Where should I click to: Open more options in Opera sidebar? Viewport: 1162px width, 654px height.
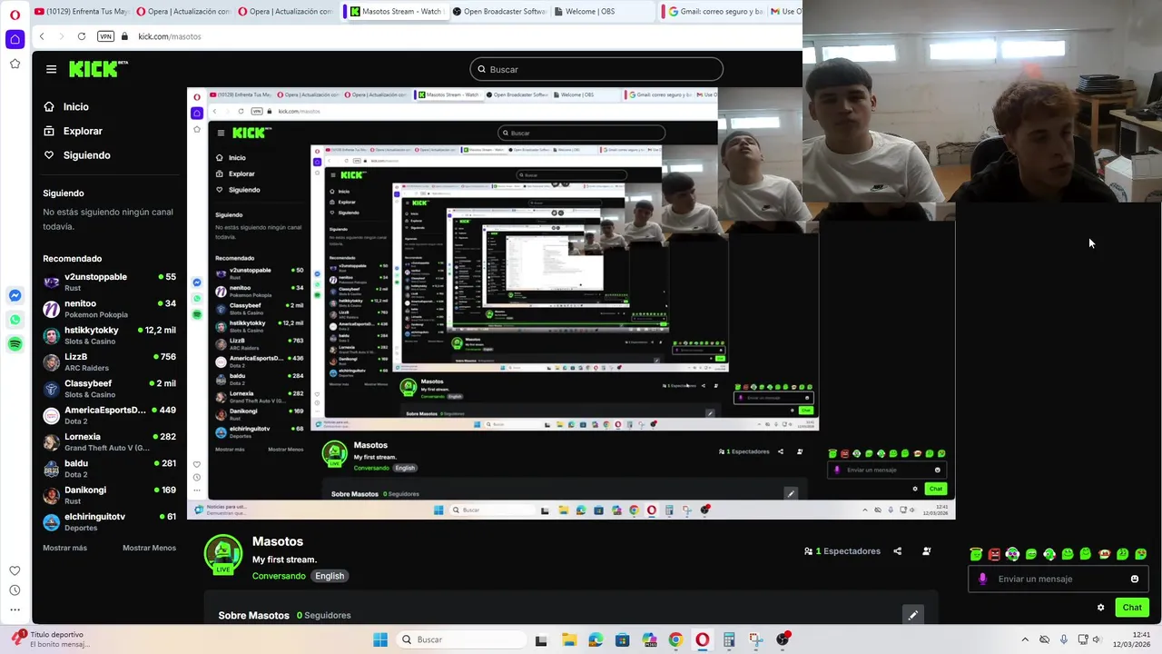click(x=15, y=609)
